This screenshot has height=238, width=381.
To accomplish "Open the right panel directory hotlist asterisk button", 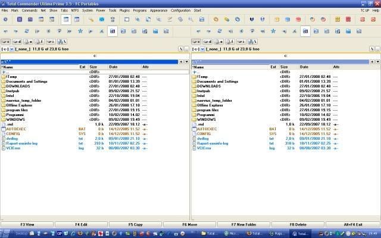I will [x=372, y=62].
